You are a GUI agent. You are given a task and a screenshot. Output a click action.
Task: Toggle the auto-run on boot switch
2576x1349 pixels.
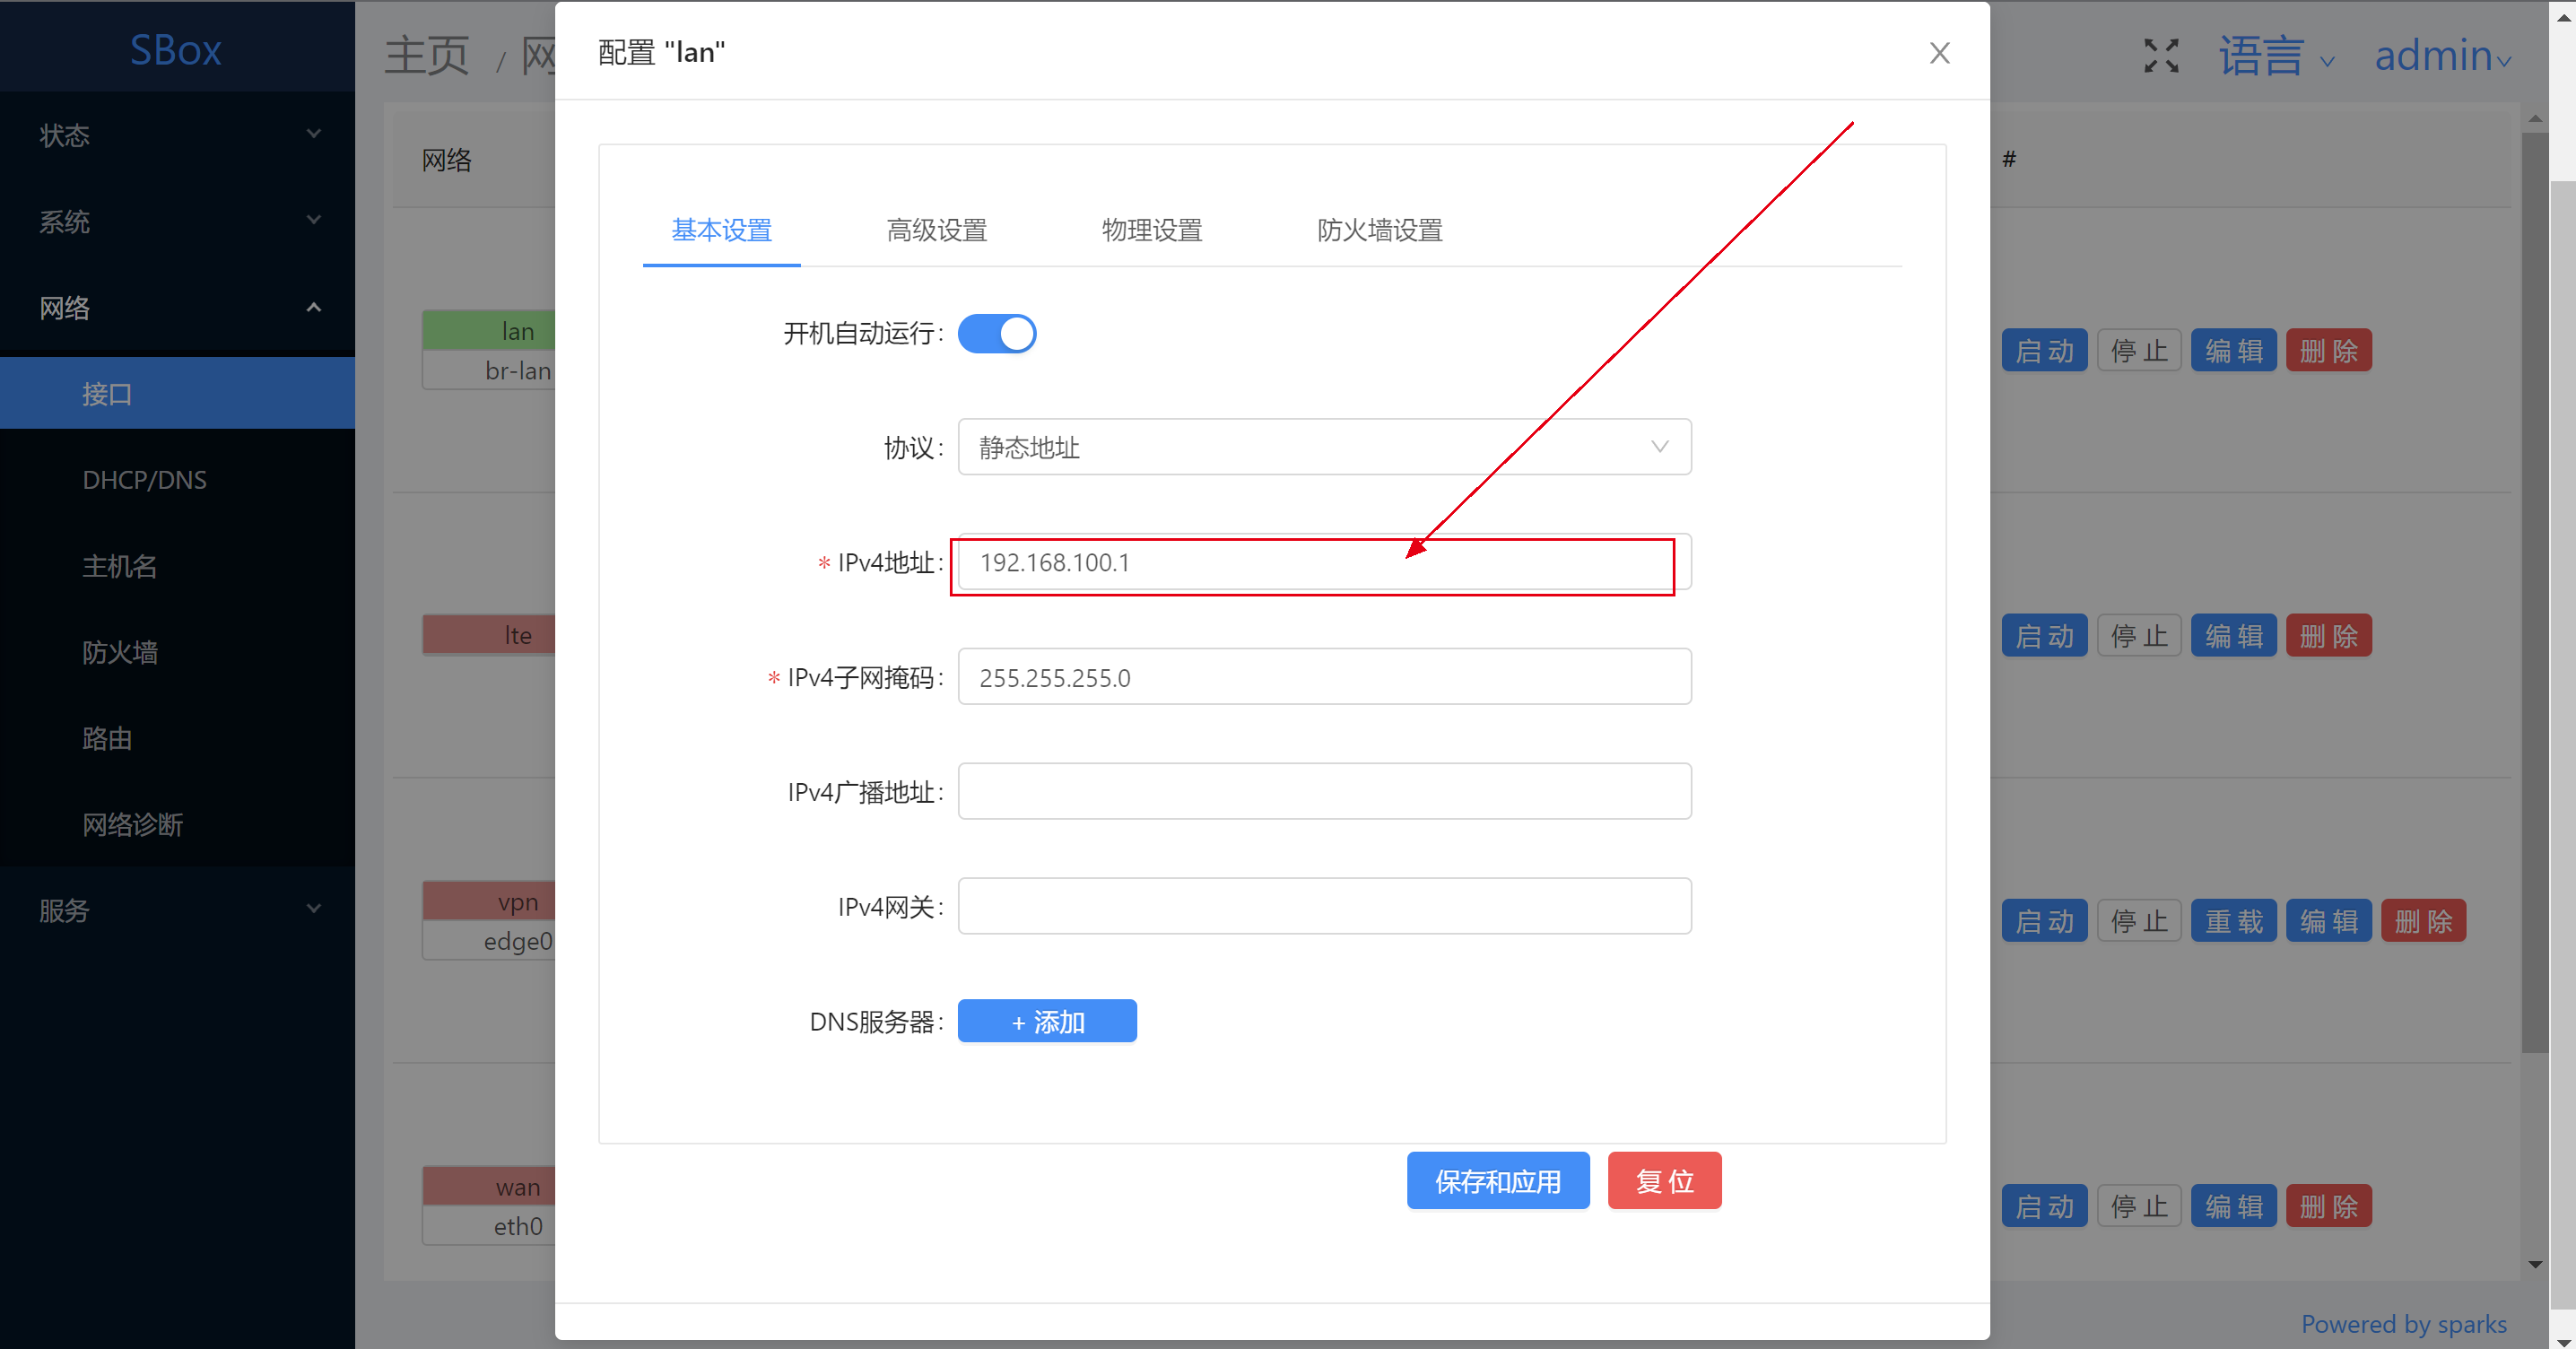point(996,334)
